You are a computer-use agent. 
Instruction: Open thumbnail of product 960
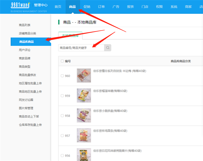tap(84, 76)
